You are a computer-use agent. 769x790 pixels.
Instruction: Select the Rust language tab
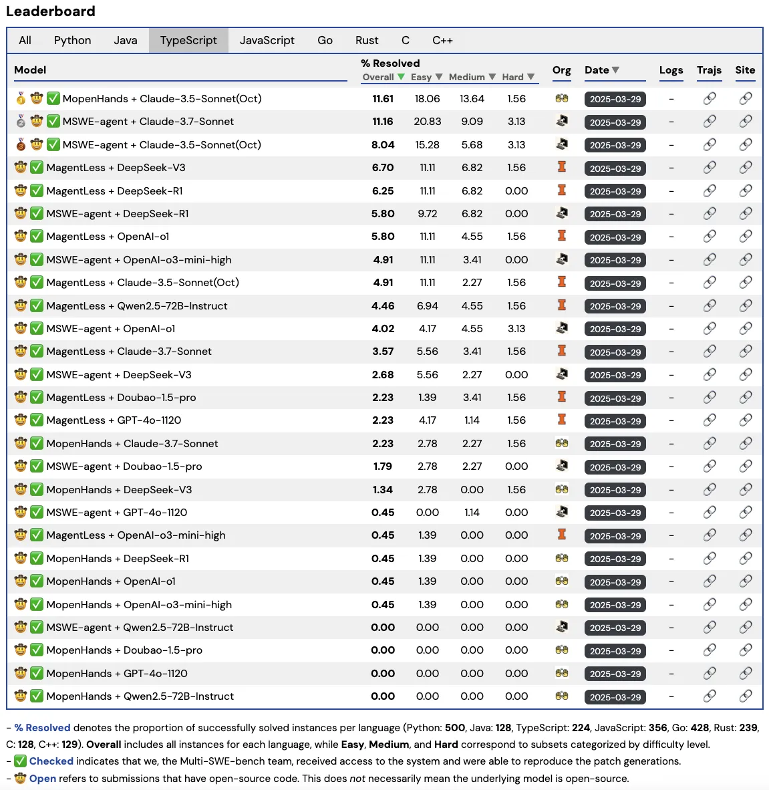[367, 40]
